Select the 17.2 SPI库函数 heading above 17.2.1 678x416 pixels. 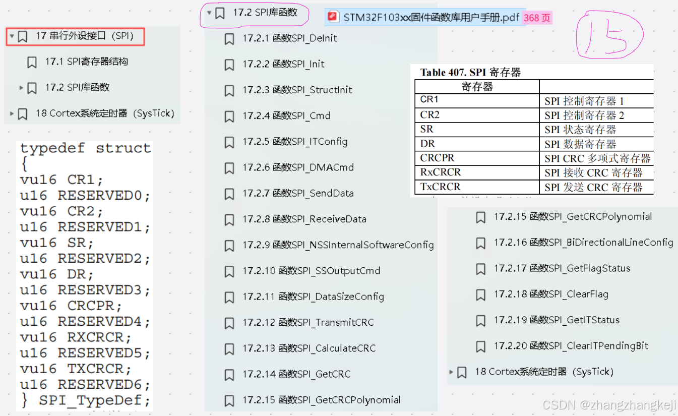(x=265, y=13)
